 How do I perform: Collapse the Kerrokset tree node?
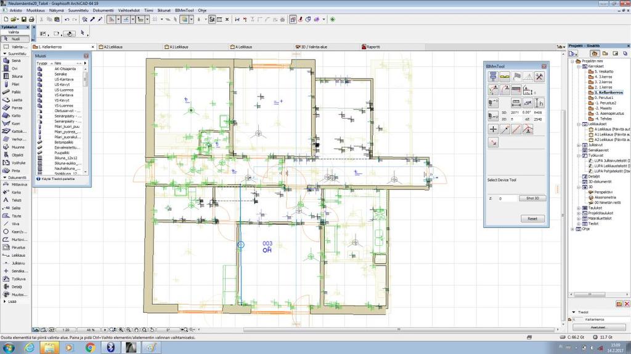[x=579, y=66]
